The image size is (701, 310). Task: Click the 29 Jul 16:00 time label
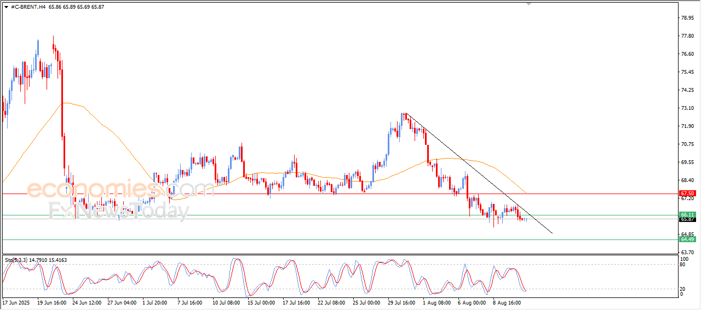coord(403,302)
